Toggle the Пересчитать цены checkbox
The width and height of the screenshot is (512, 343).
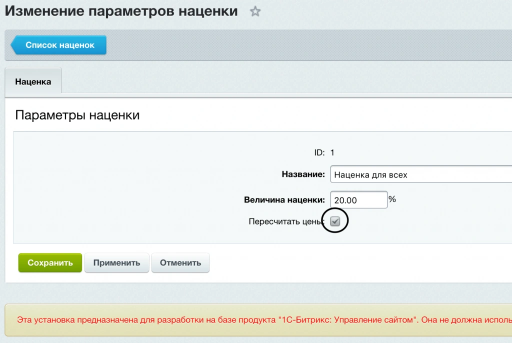pos(335,221)
